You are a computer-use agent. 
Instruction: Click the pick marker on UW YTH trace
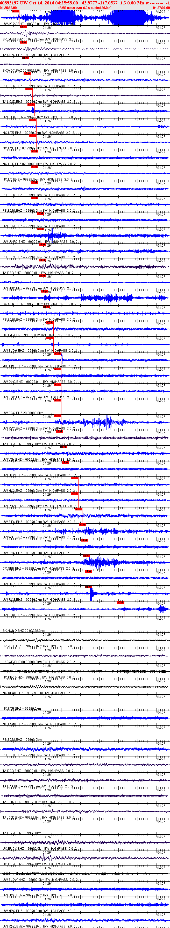pyautogui.click(x=63, y=447)
